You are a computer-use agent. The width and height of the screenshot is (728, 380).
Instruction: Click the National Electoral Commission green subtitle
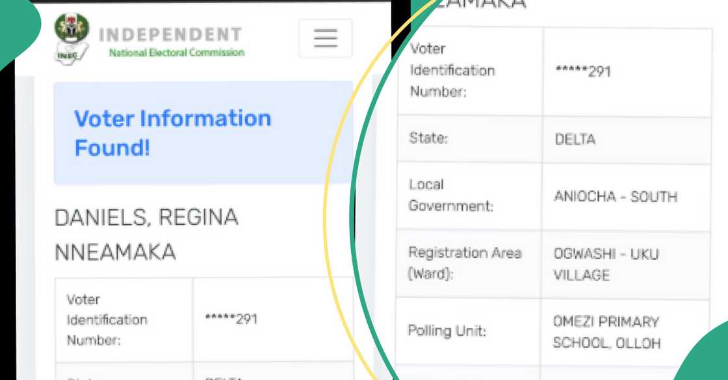point(176,53)
